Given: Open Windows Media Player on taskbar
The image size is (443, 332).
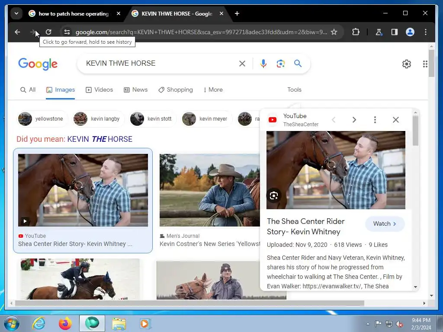Looking at the screenshot, I should point(145,323).
